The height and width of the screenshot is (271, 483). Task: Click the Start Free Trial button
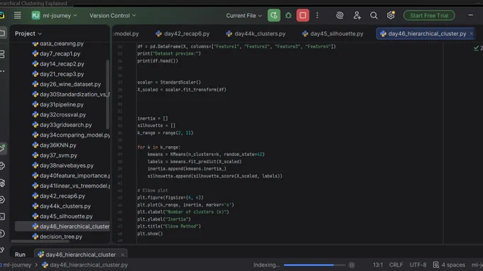(x=429, y=16)
